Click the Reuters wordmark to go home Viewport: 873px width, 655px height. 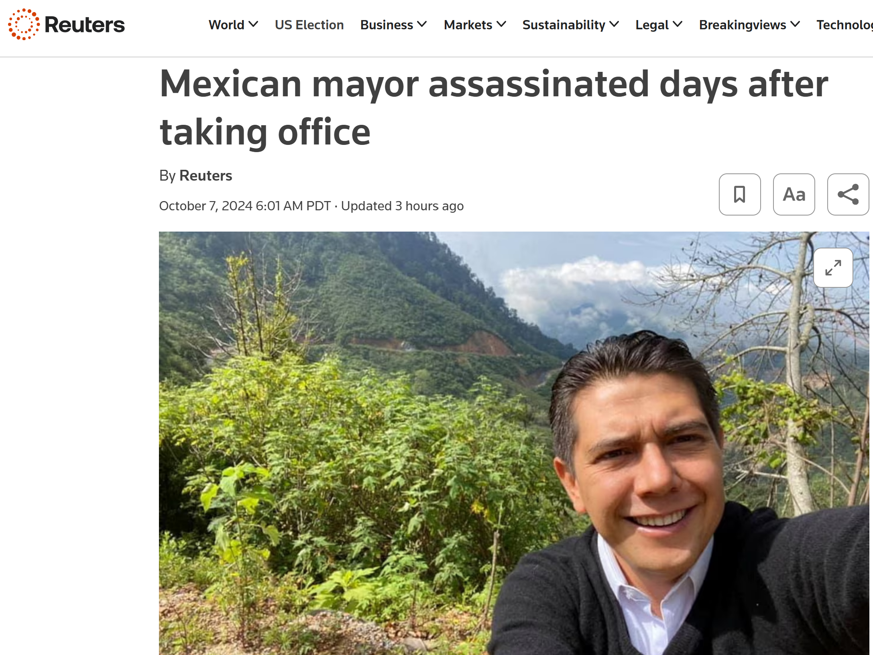(85, 25)
